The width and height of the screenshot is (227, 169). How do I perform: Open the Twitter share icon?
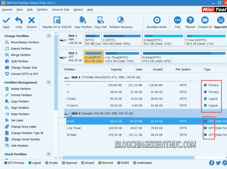pos(218,163)
